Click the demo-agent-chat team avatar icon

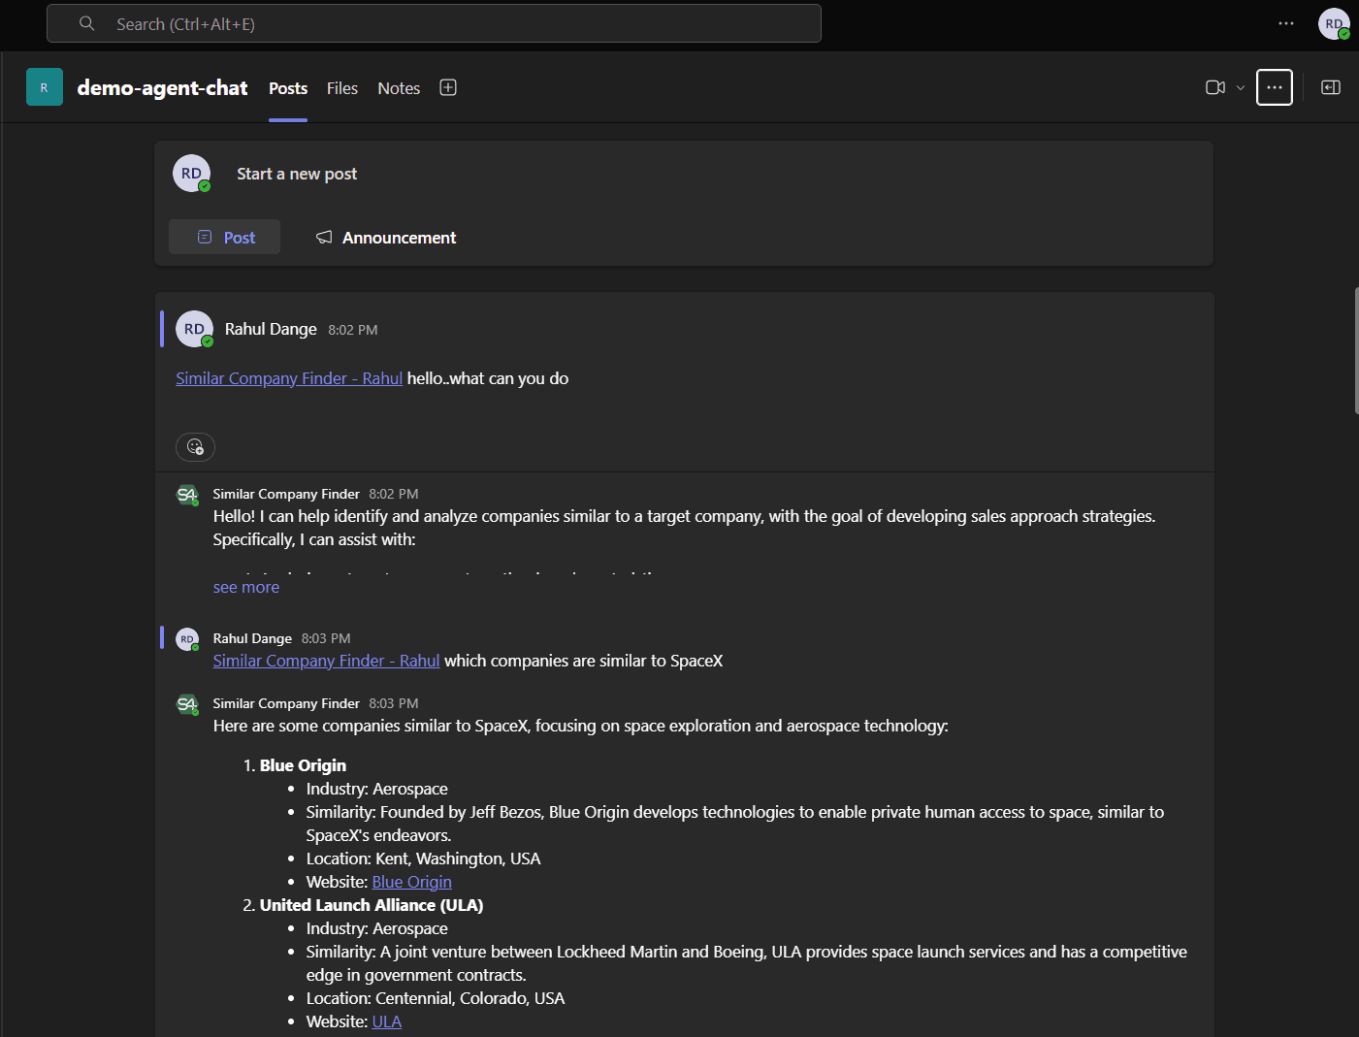tap(45, 87)
